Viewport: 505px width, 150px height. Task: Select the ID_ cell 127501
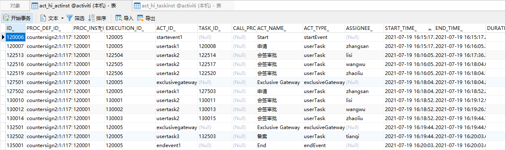[x=15, y=82]
